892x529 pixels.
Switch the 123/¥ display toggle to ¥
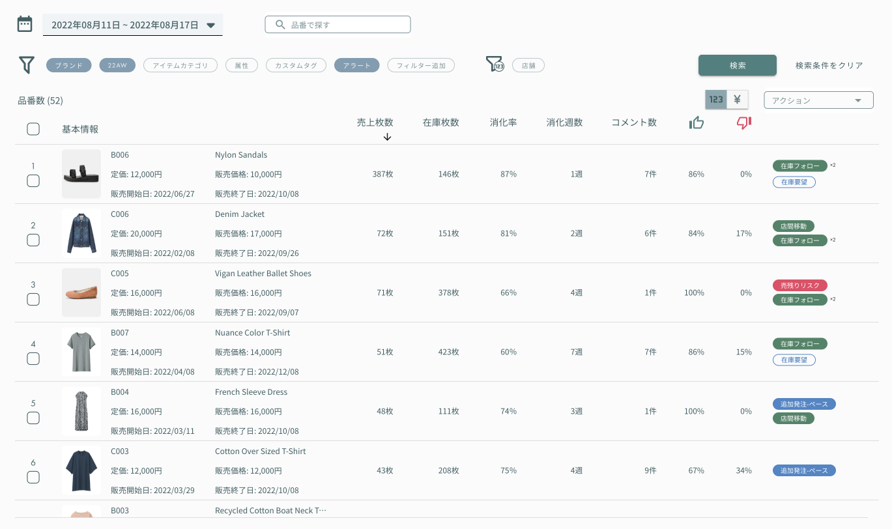737,100
